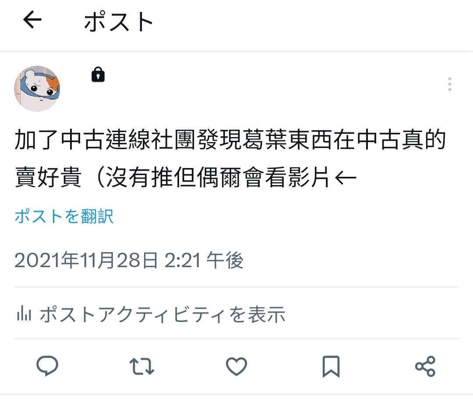
Task: Go back using the left arrow
Action: (x=32, y=20)
